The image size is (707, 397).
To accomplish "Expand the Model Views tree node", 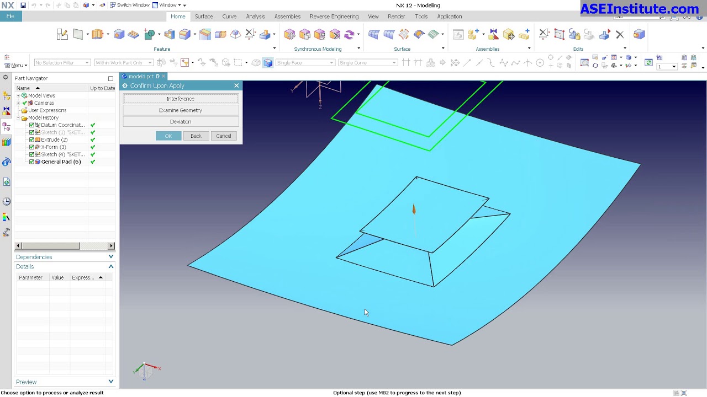I will coord(18,95).
